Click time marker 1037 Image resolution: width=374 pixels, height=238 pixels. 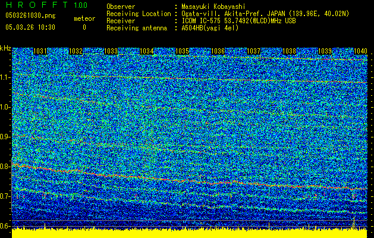click(253, 51)
